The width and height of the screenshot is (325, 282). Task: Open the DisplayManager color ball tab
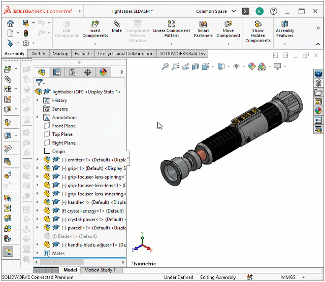pos(103,72)
